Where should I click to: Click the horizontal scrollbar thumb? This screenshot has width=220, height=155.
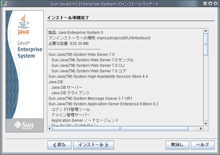(120, 129)
